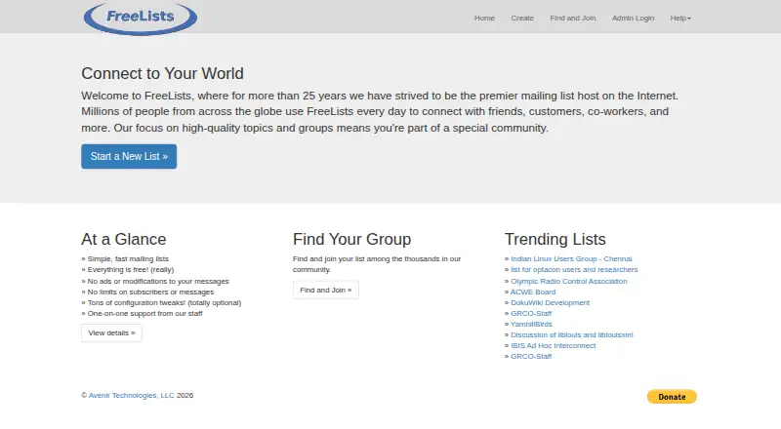Open the Admin Login page
781x429 pixels.
pyautogui.click(x=633, y=18)
